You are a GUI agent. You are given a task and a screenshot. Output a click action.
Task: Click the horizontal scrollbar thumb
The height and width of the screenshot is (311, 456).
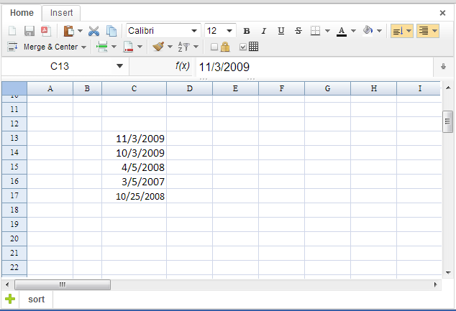tap(63, 284)
